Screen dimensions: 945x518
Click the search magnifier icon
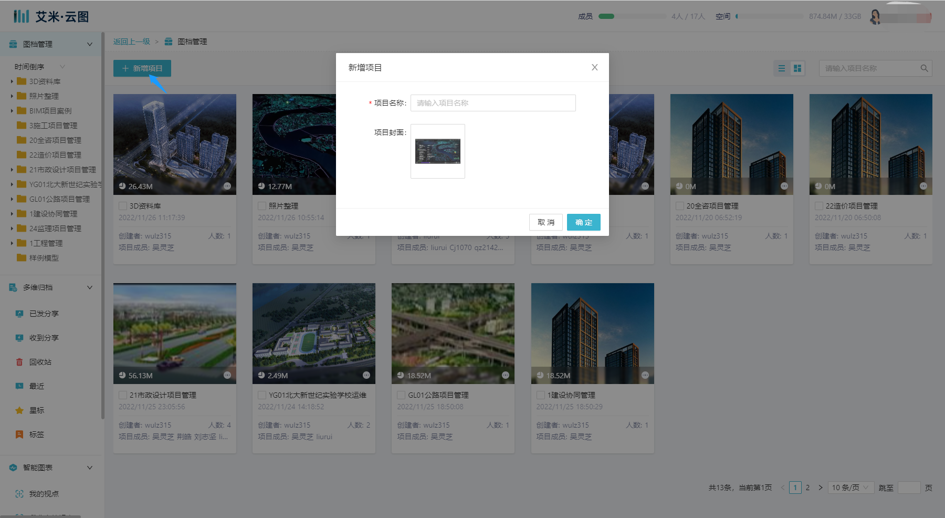coord(924,68)
